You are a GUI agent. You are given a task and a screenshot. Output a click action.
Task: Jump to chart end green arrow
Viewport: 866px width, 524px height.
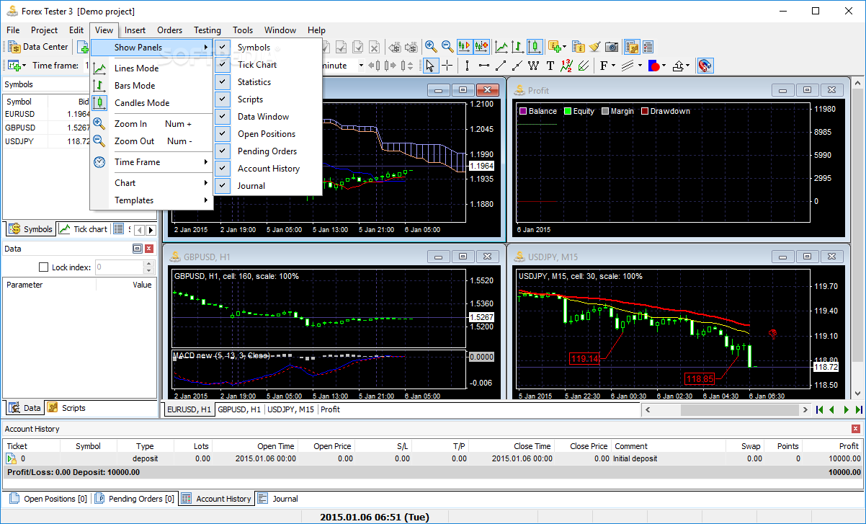tap(859, 409)
